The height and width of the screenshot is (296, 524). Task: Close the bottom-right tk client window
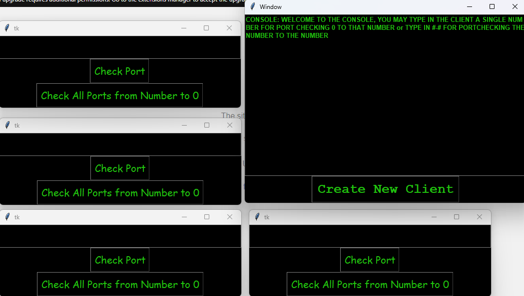pos(480,217)
